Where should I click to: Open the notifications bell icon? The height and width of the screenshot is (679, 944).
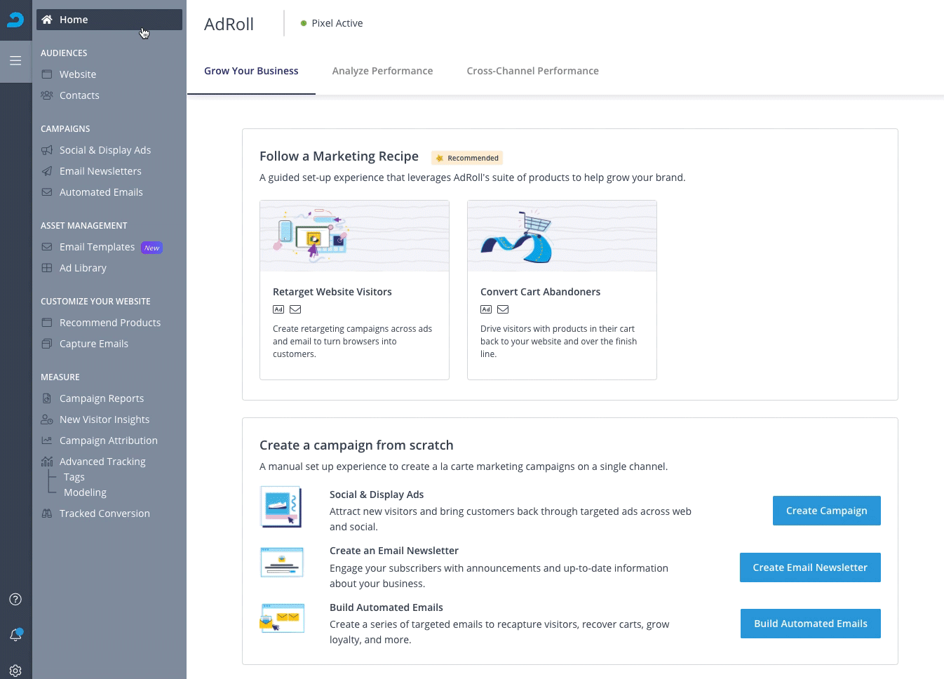click(15, 635)
